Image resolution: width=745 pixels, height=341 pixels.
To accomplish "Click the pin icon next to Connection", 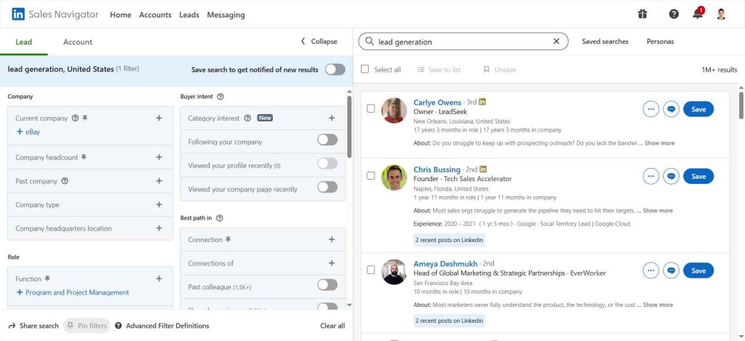I will click(228, 240).
